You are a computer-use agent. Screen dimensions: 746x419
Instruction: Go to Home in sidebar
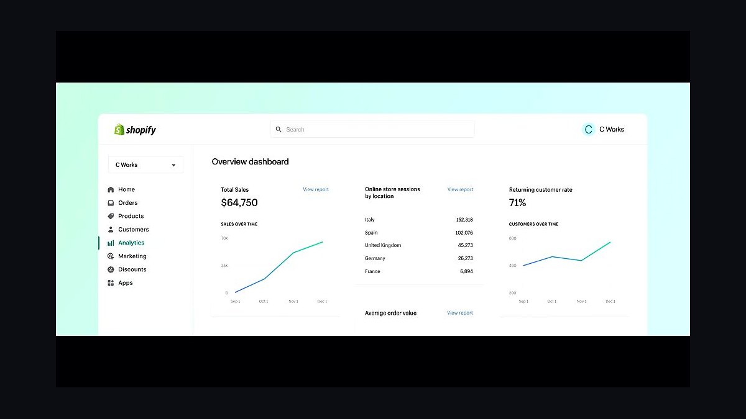pos(126,189)
